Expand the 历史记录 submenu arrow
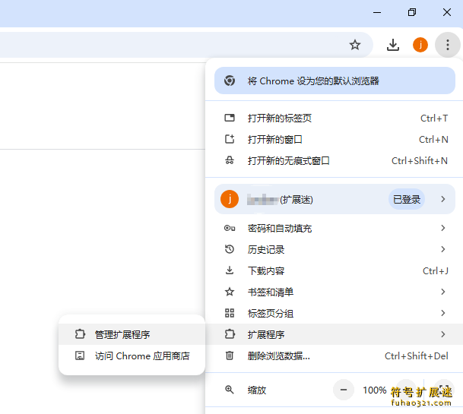463x414 pixels. click(442, 249)
